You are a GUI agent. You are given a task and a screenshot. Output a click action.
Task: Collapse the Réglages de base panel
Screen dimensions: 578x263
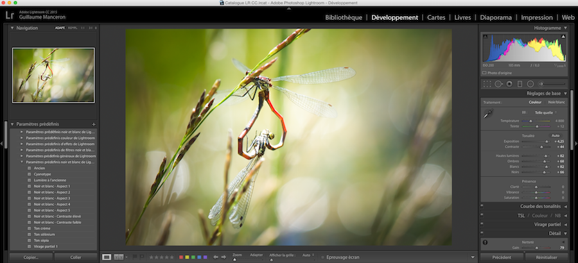(565, 94)
